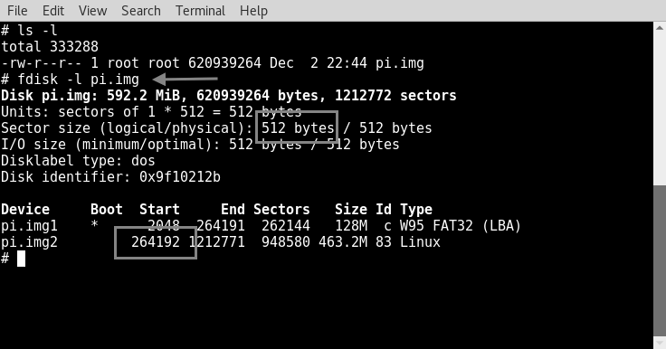Click the W95 FAT32 (LBA) type text
The height and width of the screenshot is (349, 666).
pos(460,226)
